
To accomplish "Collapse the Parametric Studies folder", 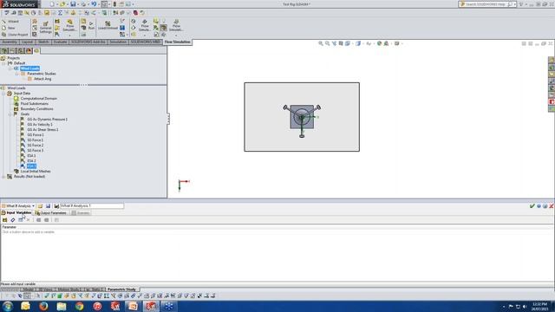I will (x=16, y=74).
